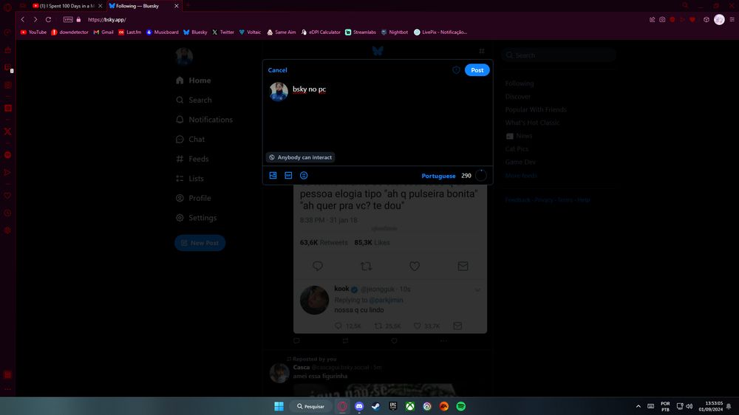The image size is (739, 415).
Task: Open the taskbar clock and date
Action: click(x=711, y=406)
